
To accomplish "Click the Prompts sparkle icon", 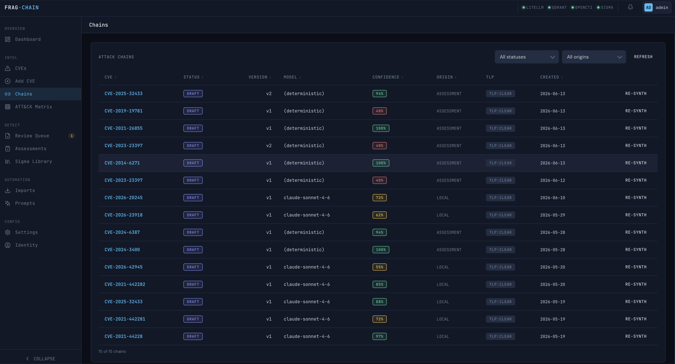I will point(7,203).
